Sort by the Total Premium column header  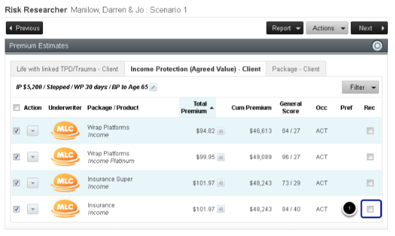196,107
